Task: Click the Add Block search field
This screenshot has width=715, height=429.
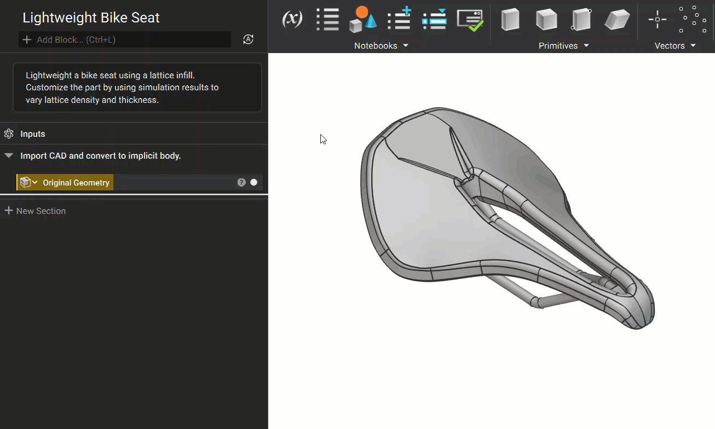Action: tap(125, 39)
